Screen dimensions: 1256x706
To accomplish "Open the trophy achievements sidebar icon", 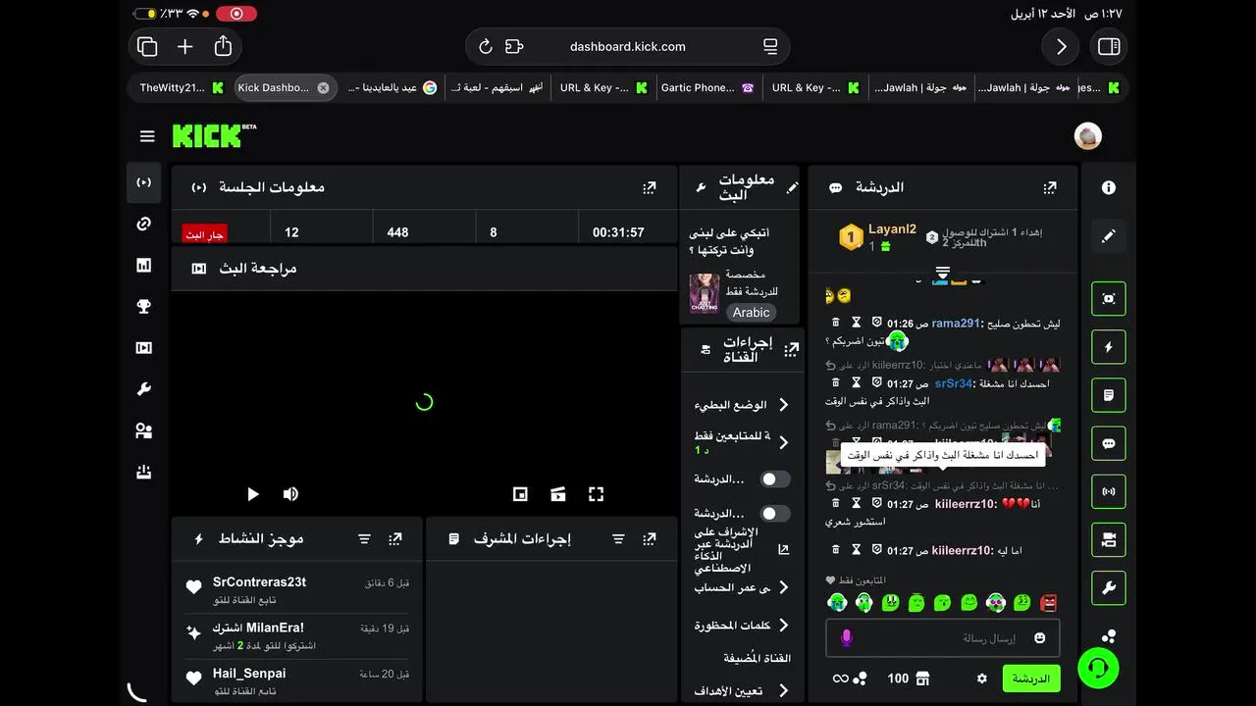I will tap(144, 306).
